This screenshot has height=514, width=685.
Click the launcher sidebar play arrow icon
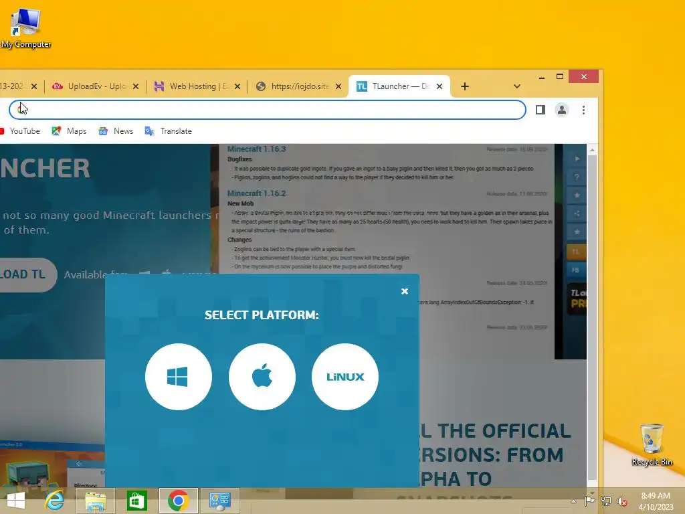pyautogui.click(x=577, y=159)
